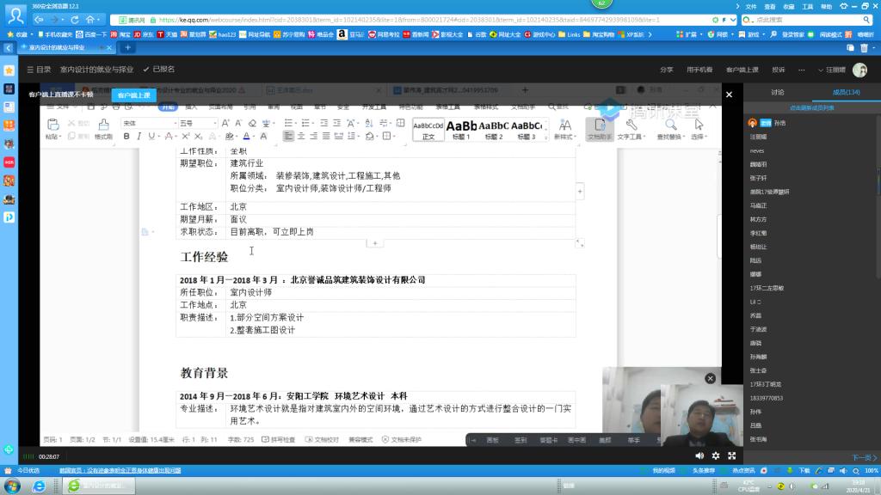The image size is (881, 495).
Task: Collapse the right chat panel with X
Action: click(729, 95)
